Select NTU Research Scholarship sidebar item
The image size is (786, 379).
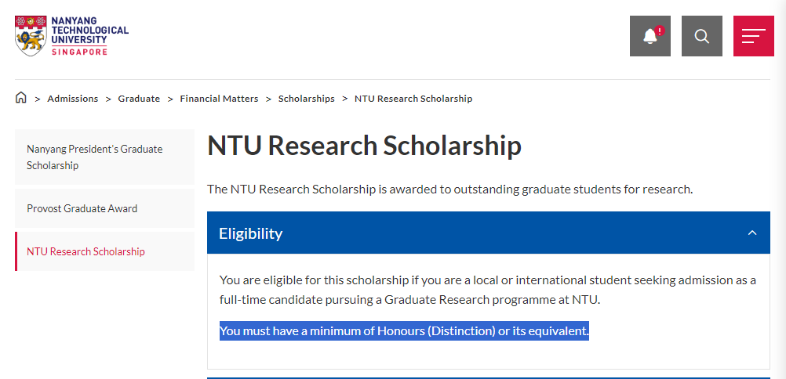coord(105,251)
